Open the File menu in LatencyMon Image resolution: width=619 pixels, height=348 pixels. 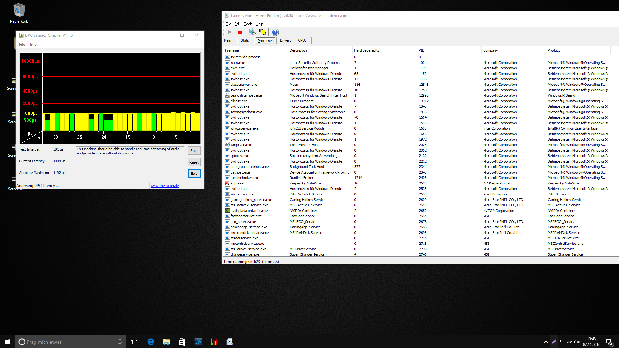228,24
